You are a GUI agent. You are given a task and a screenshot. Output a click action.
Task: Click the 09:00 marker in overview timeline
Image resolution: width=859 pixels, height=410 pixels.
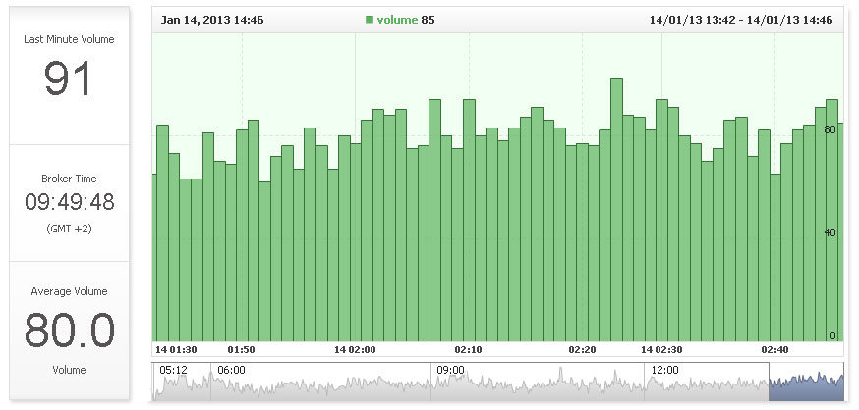[451, 370]
